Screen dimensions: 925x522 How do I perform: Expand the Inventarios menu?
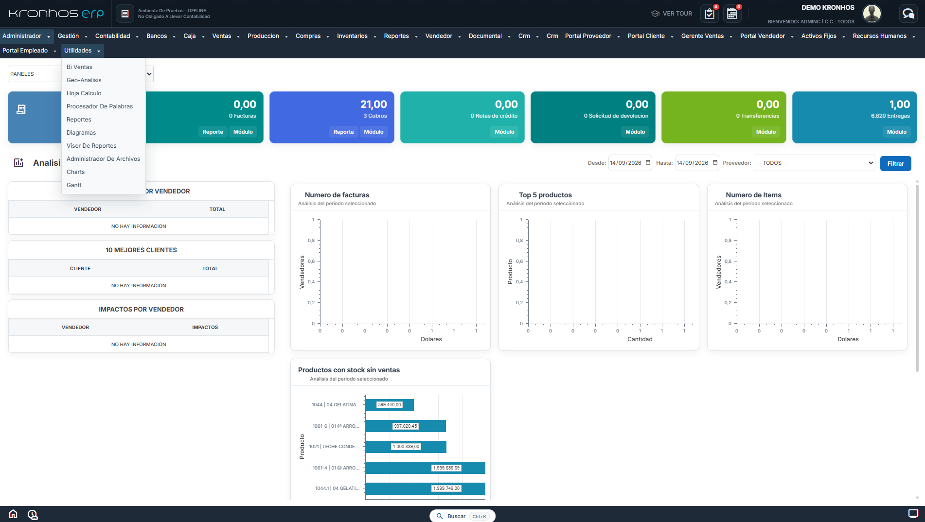coord(356,36)
